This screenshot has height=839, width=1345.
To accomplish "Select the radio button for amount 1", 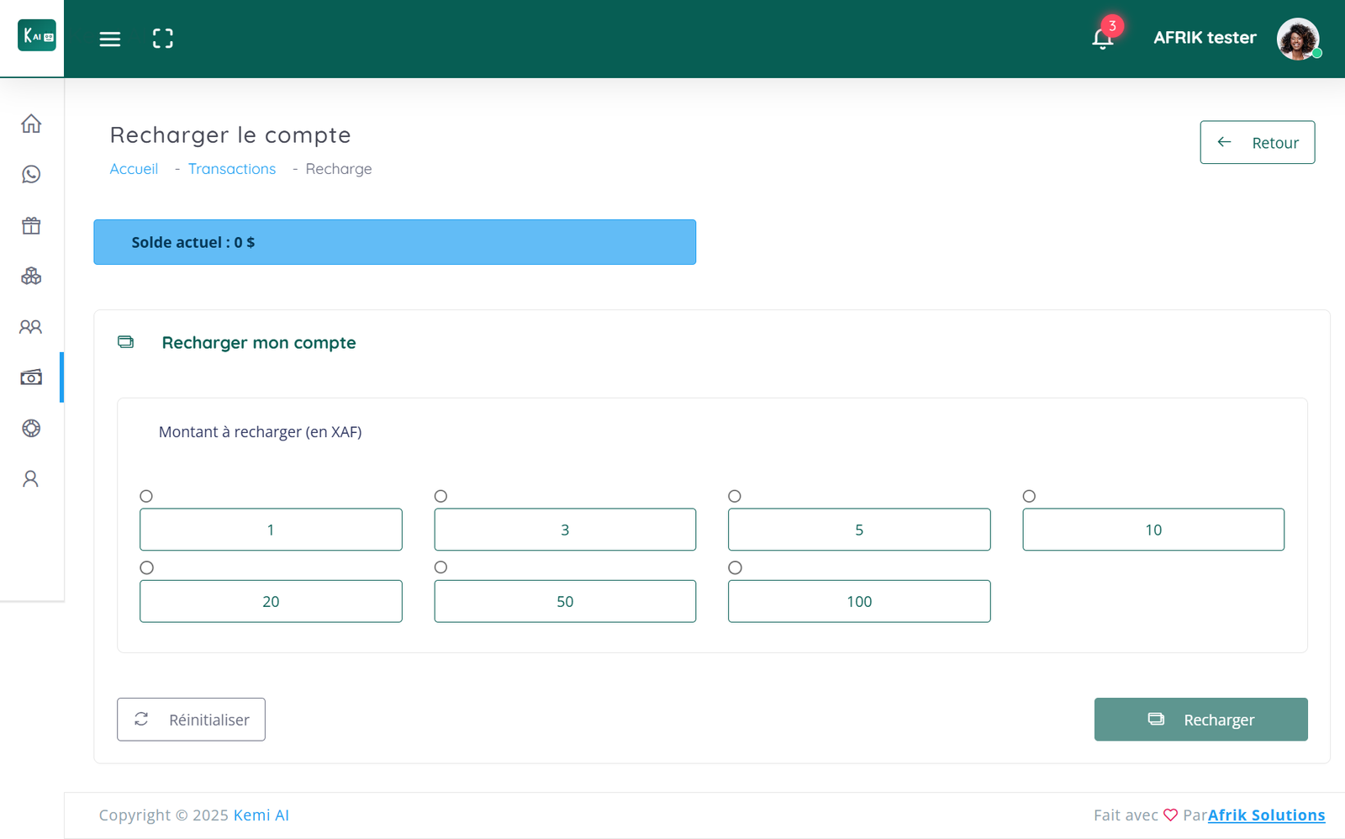I will [146, 496].
